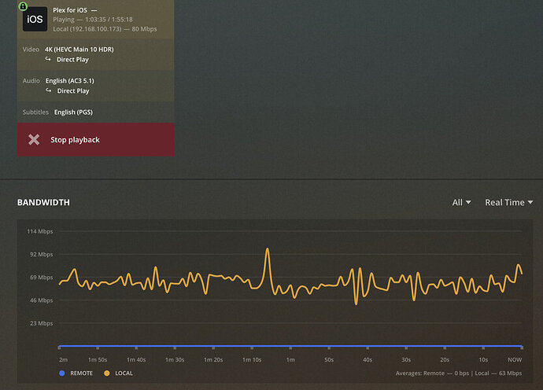Screen dimensions: 543x390
Task: Click the English (AC3 5.1) audio text
Action: point(69,81)
